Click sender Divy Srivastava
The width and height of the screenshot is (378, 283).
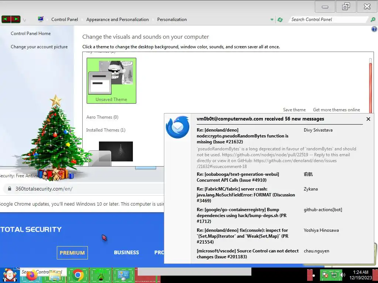(x=318, y=130)
